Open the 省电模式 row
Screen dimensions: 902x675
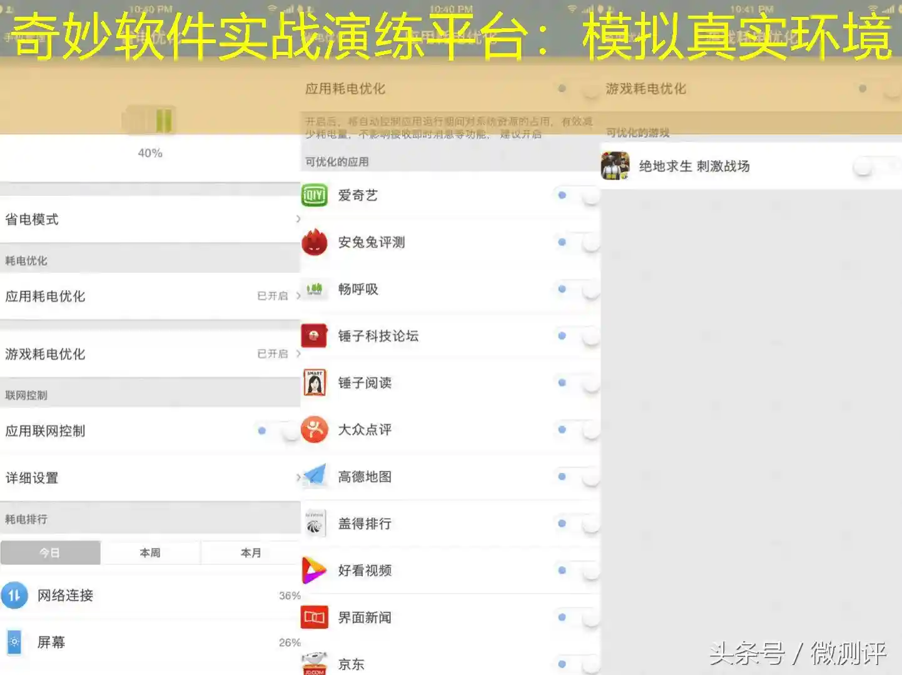click(150, 220)
